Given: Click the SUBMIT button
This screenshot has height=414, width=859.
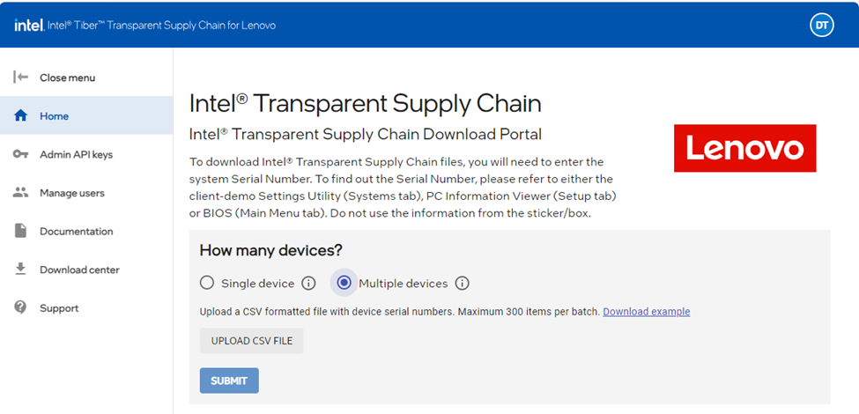Looking at the screenshot, I should 229,381.
